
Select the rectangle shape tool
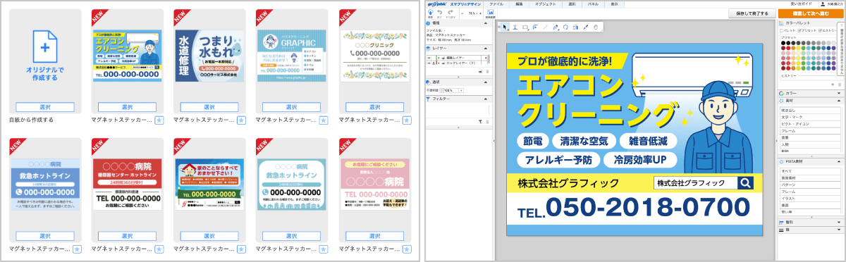[x=525, y=27]
